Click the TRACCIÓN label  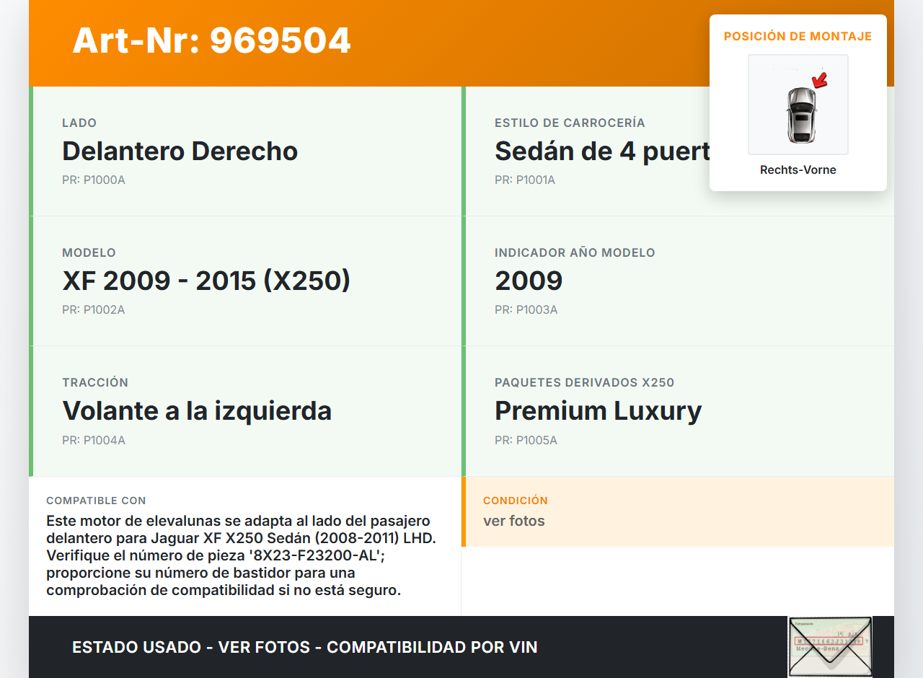(x=95, y=382)
